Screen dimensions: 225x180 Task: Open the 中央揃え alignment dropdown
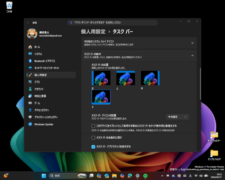pos(177,117)
